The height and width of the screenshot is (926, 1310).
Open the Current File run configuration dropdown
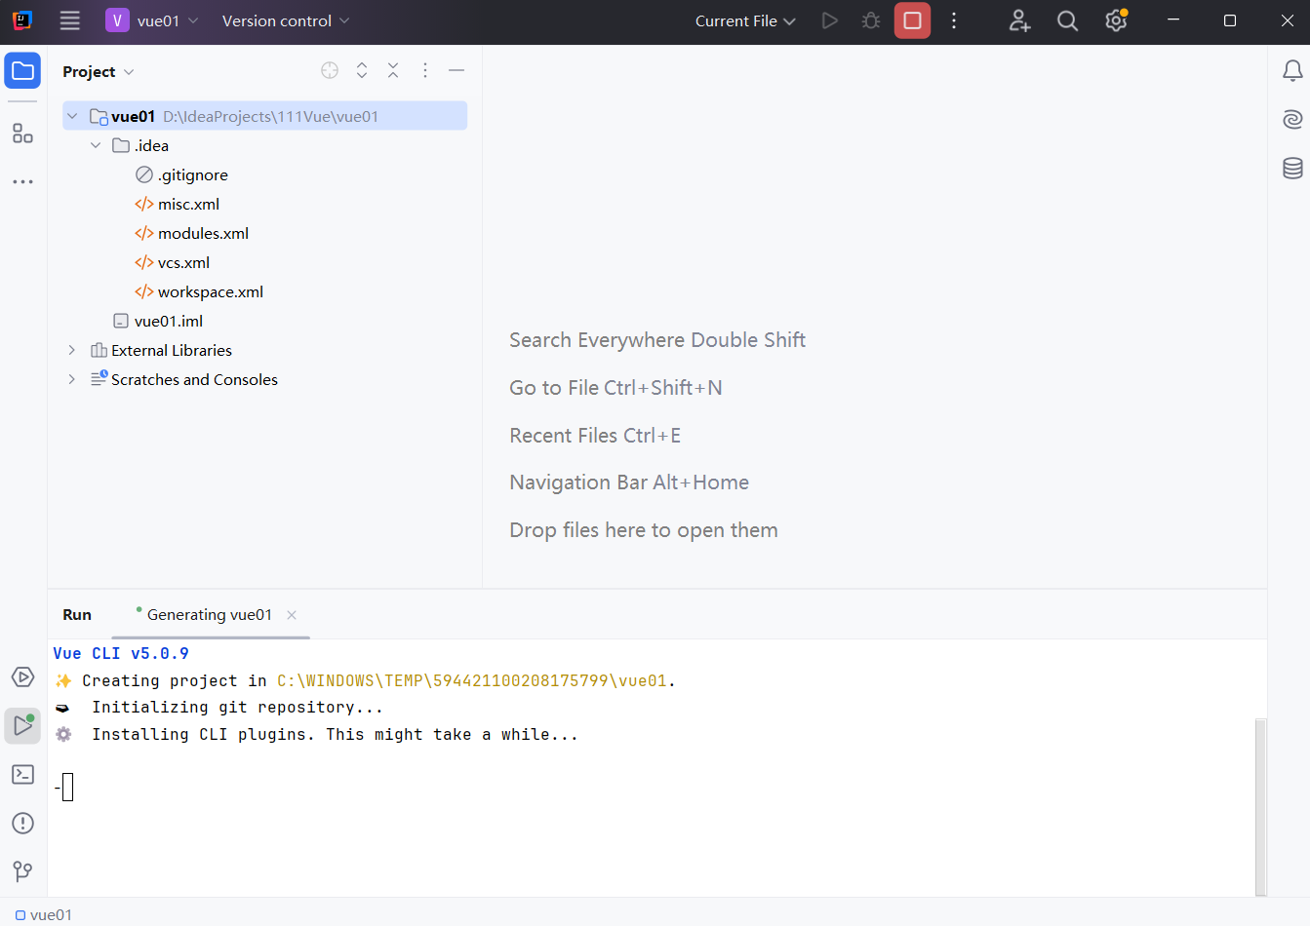[745, 20]
